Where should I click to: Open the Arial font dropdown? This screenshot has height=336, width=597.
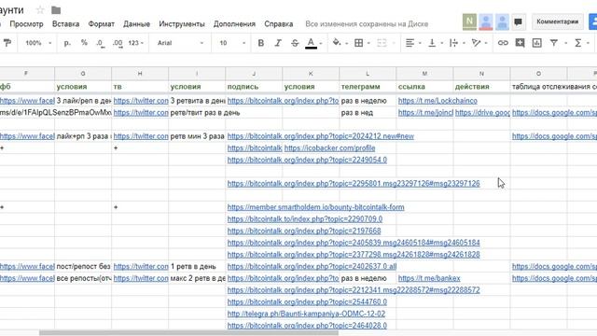(180, 43)
